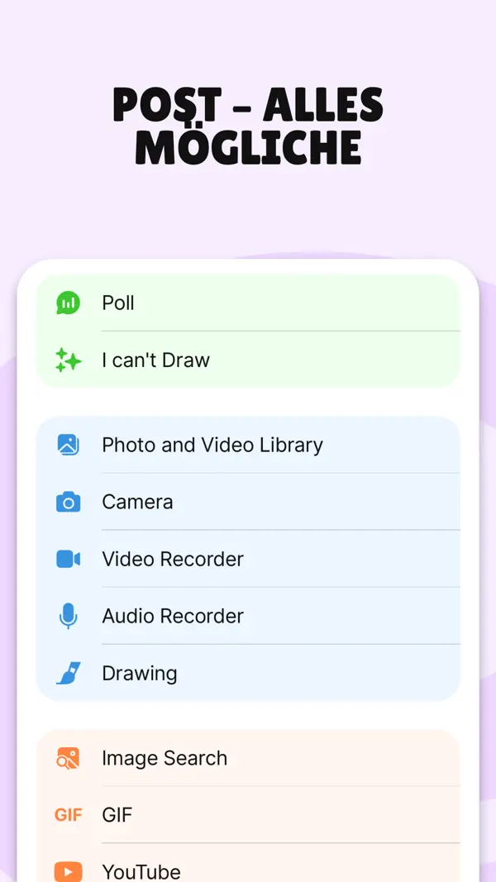Tap the microphone icon for Audio Recorder
This screenshot has height=882, width=496.
(x=69, y=616)
